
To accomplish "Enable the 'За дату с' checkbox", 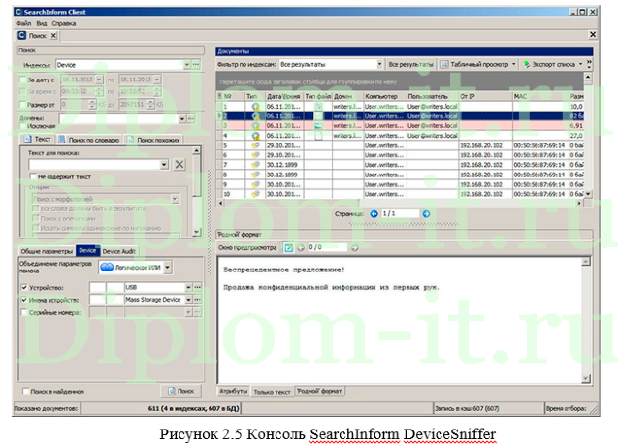I will tap(23, 80).
